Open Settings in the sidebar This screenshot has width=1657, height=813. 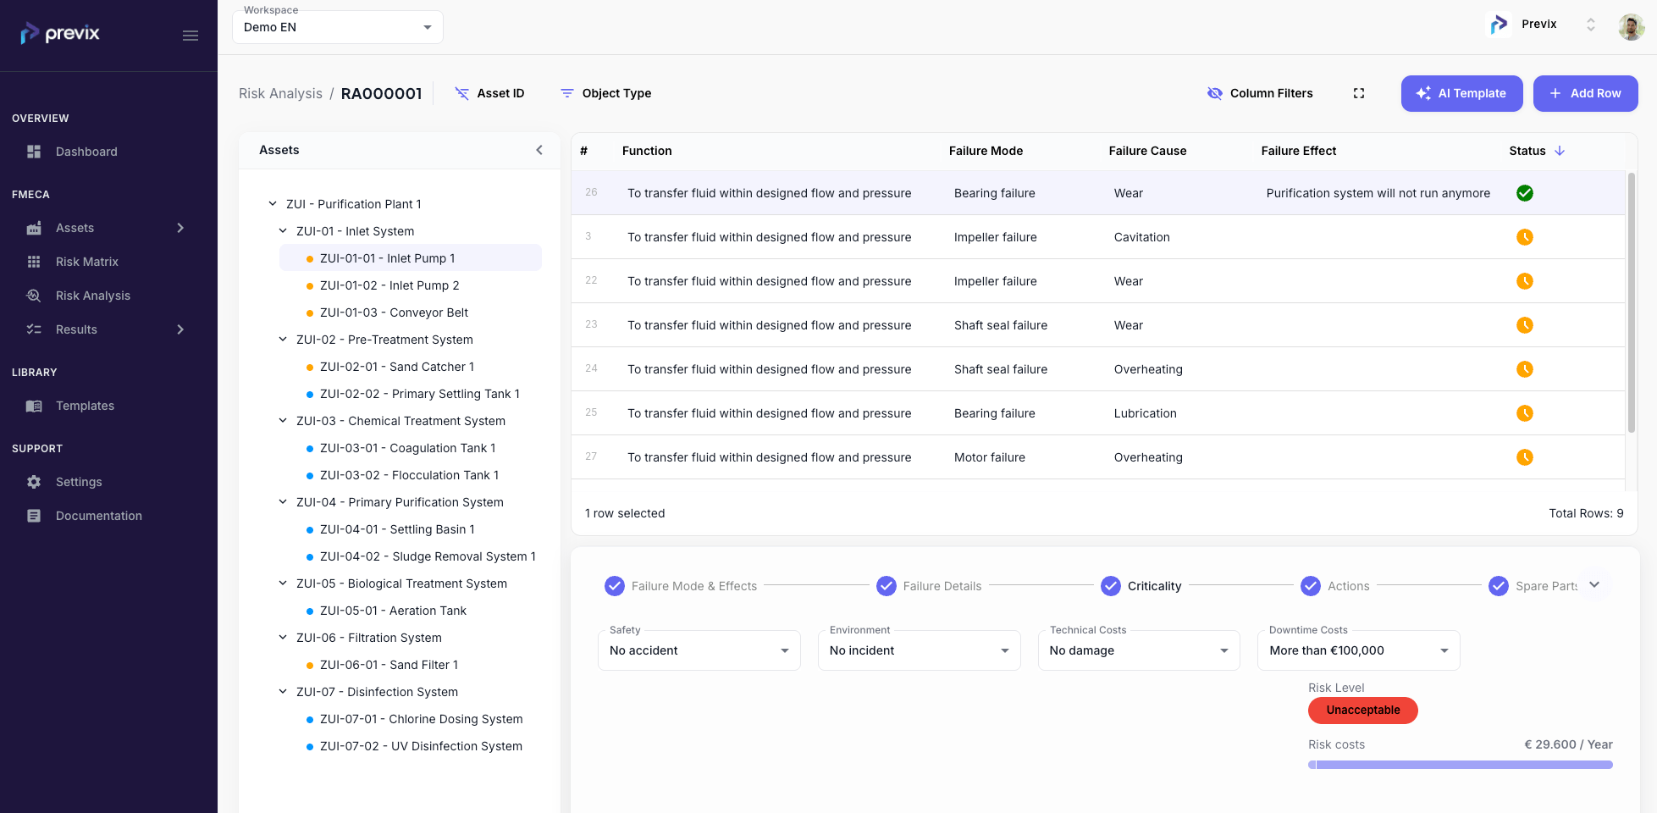pyautogui.click(x=79, y=482)
